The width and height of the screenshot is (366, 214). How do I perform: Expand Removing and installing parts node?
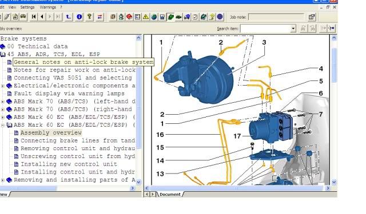(2, 180)
